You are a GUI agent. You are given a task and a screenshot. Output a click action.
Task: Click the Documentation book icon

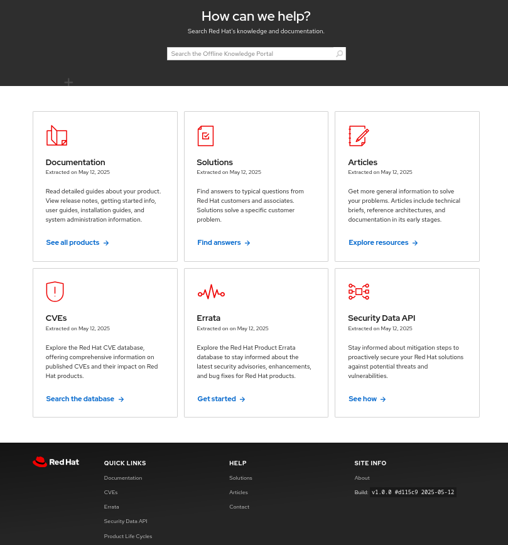(57, 136)
